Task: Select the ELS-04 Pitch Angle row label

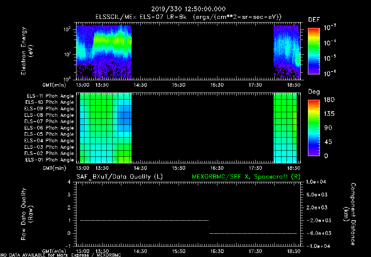Action: [49, 140]
